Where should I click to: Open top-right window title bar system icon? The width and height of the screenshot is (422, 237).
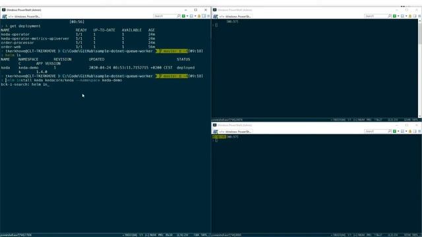coord(214,10)
